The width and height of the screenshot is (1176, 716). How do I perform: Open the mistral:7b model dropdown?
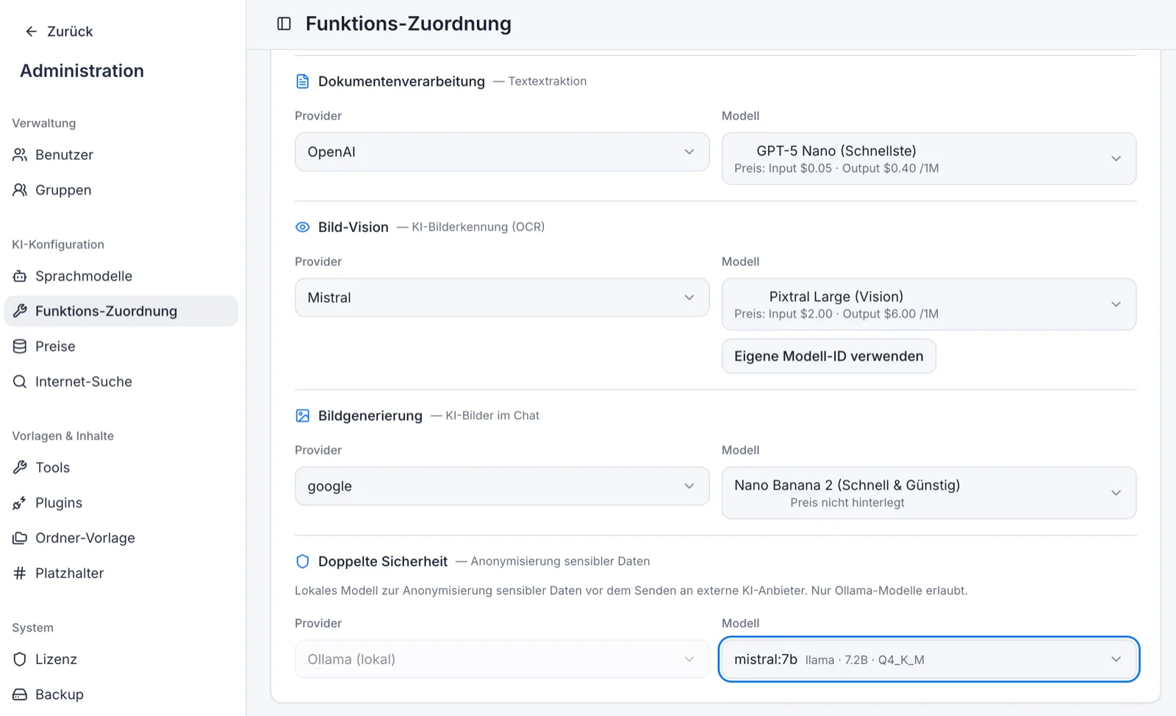click(929, 659)
